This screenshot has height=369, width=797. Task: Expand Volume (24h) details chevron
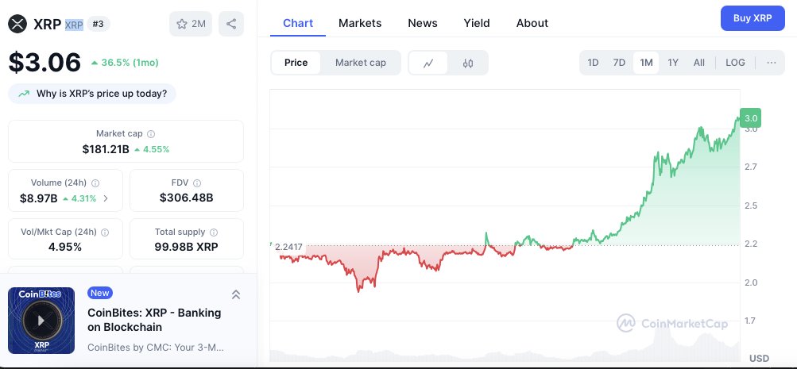point(106,198)
